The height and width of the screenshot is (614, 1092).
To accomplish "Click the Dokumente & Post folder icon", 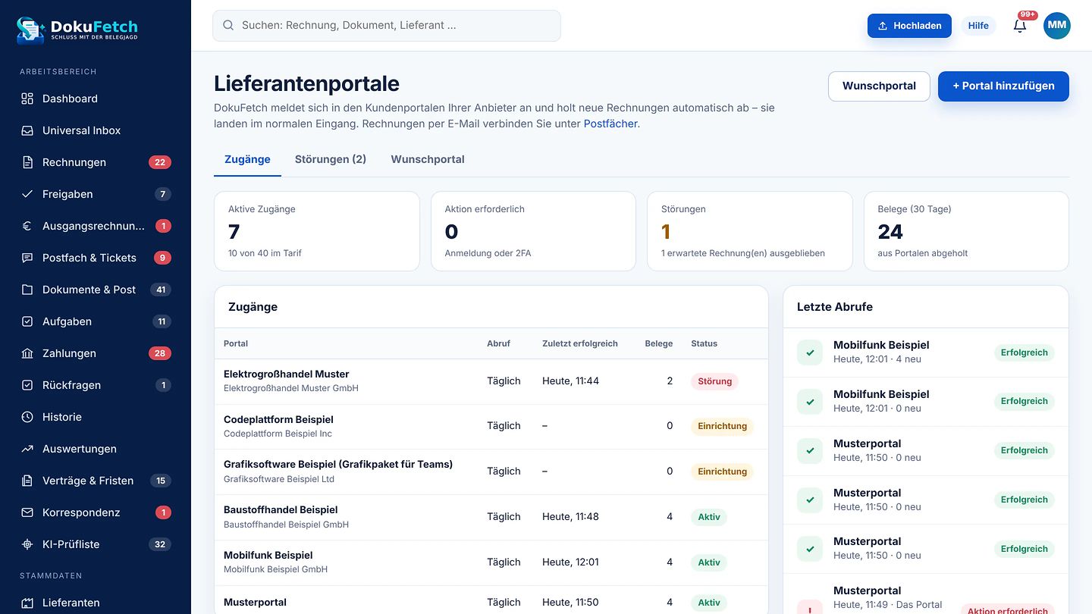I will click(27, 290).
